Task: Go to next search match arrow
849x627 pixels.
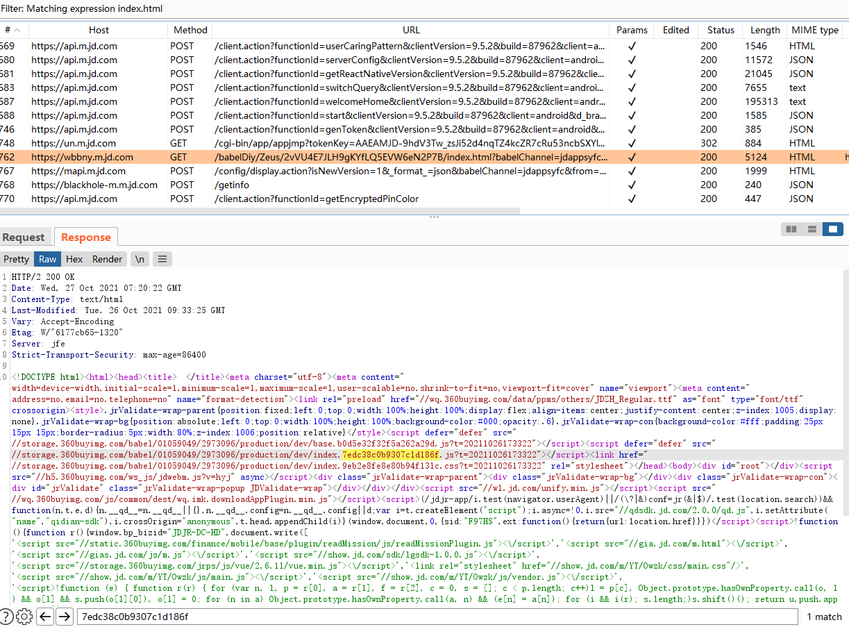Action: [64, 617]
